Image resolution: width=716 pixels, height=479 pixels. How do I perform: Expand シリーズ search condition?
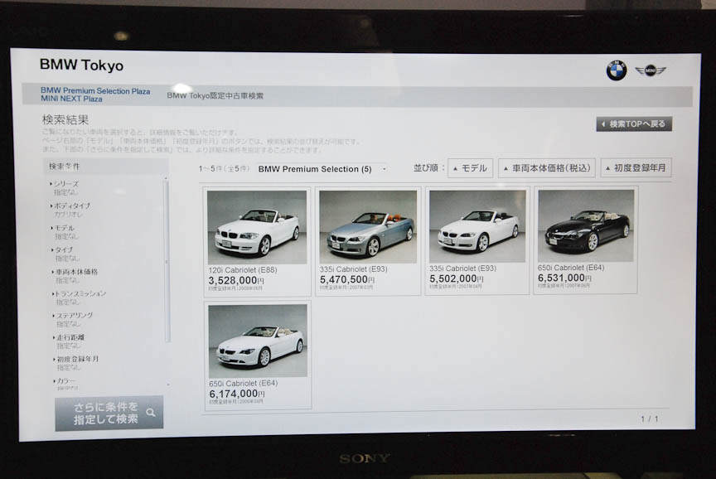coord(64,184)
